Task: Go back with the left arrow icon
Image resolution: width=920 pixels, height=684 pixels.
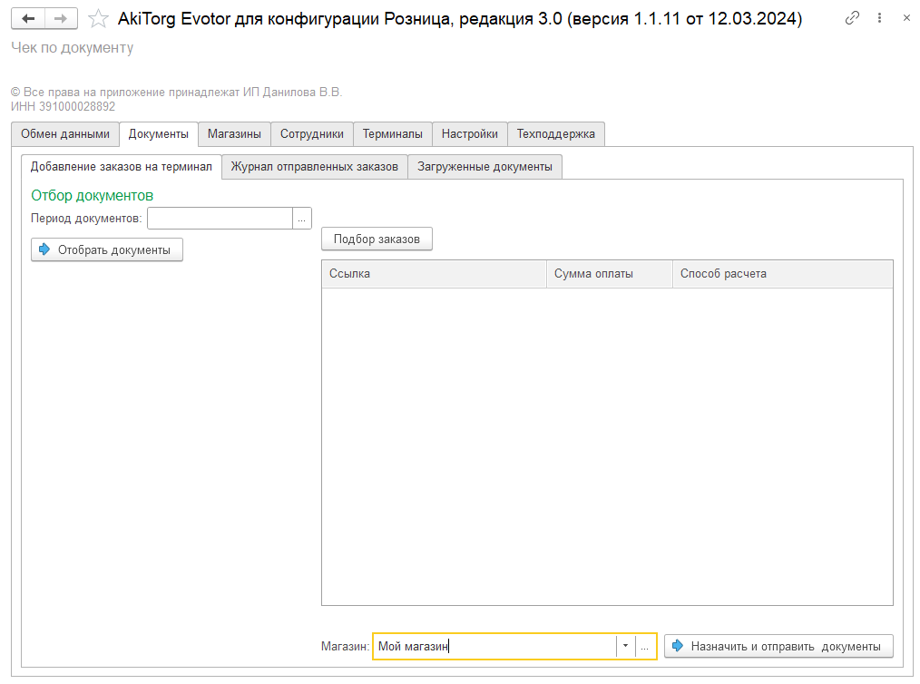Action: pos(27,19)
